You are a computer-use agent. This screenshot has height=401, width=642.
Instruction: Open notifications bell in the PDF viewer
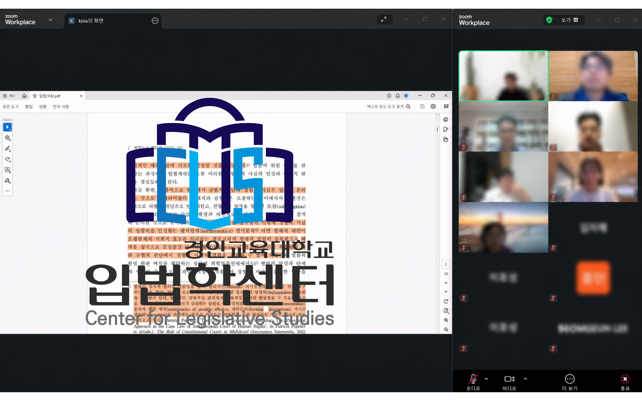pyautogui.click(x=398, y=96)
